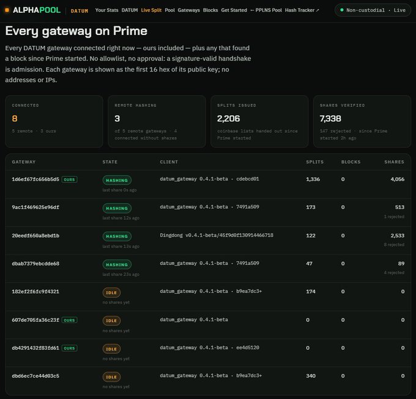Click the 'last share 0s ago' text
Image resolution: width=416 pixels, height=399 pixels.
click(x=120, y=190)
